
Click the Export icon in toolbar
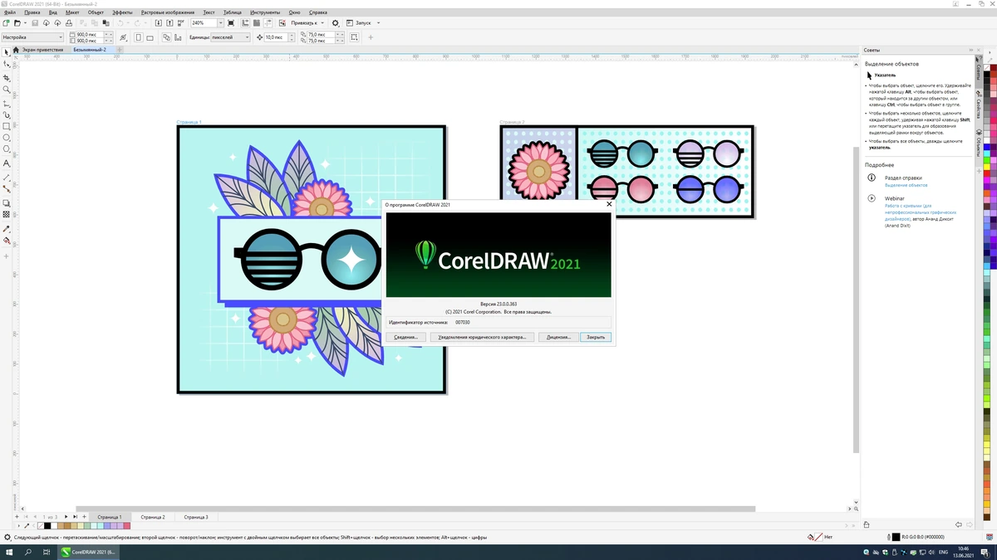(x=170, y=23)
